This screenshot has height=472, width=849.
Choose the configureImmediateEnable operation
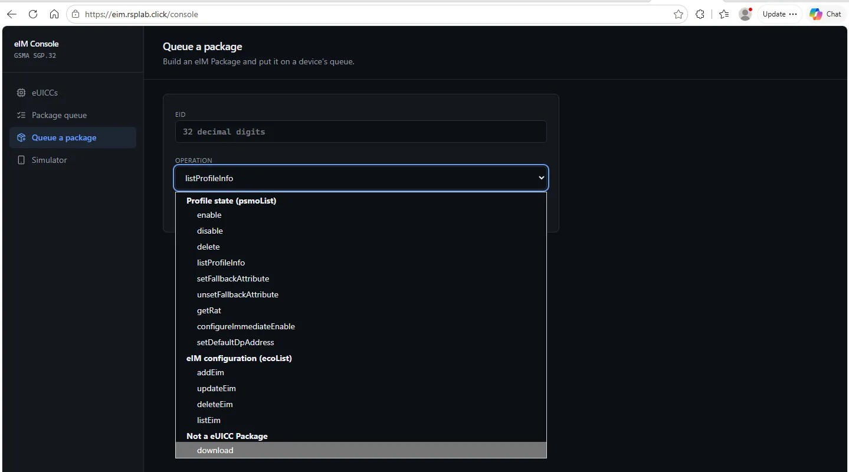361,326
